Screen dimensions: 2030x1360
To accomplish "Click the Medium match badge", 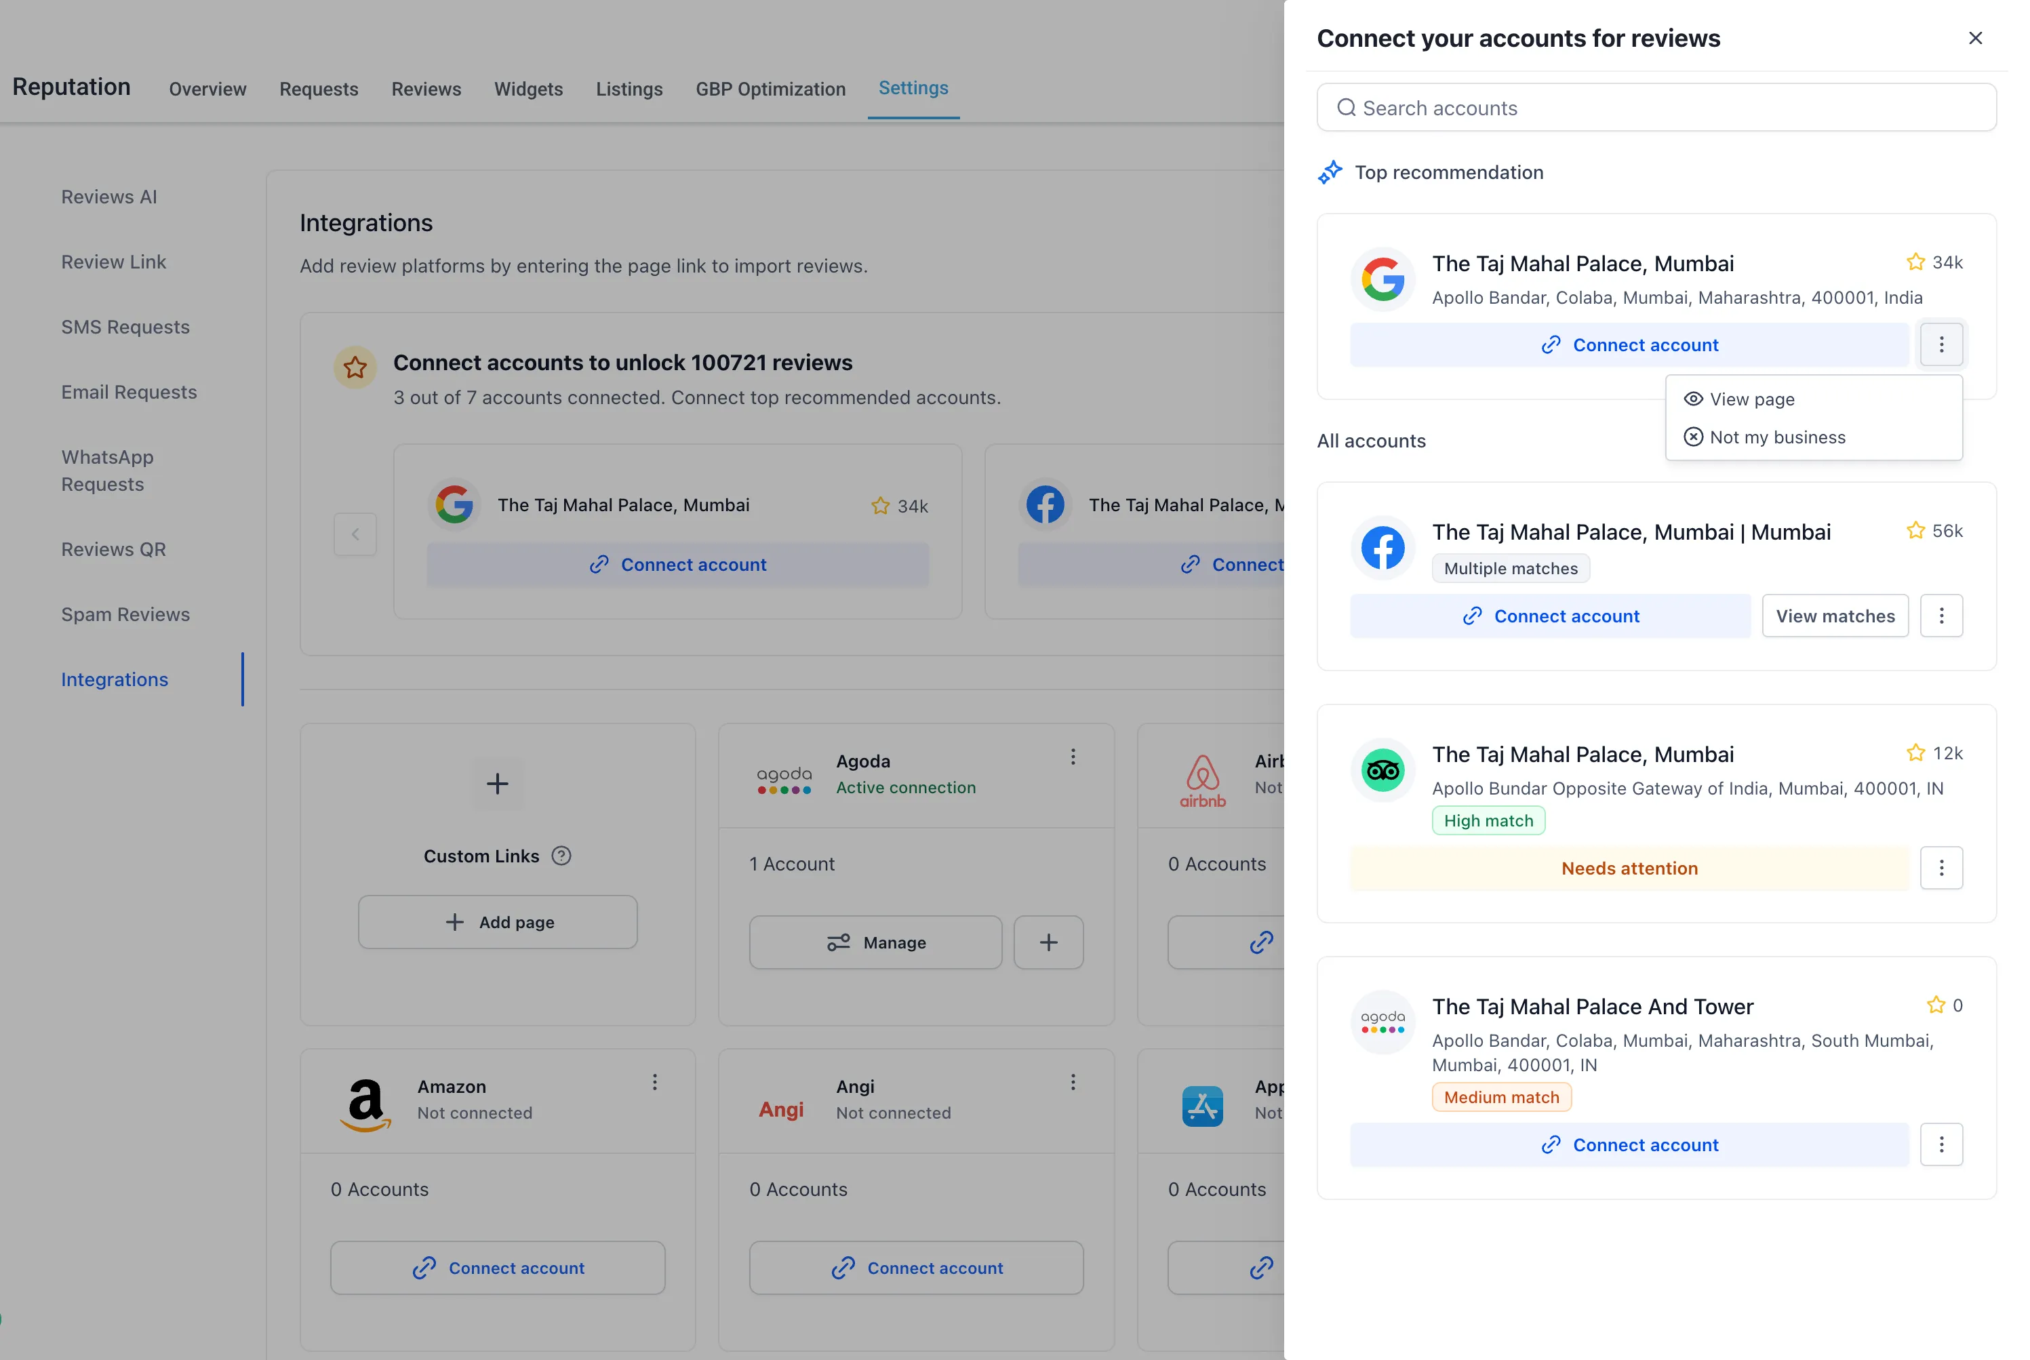I will click(1500, 1097).
